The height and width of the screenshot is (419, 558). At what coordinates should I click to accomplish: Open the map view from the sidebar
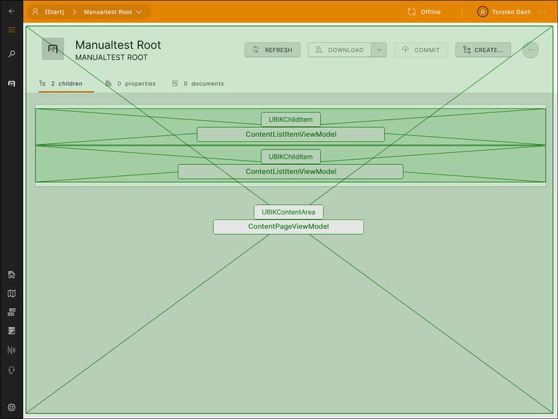pyautogui.click(x=11, y=293)
